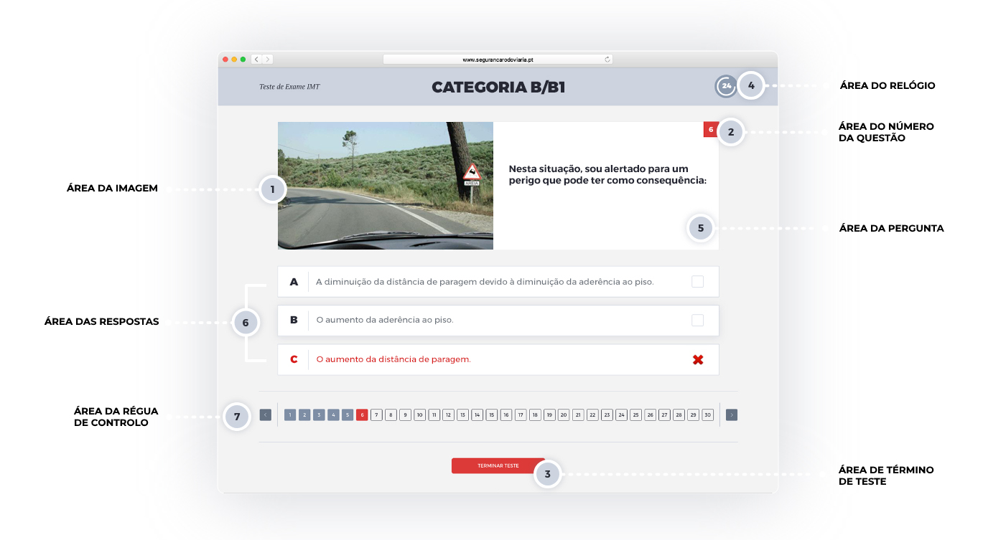Jump to question 8 in the ruler

(x=391, y=415)
